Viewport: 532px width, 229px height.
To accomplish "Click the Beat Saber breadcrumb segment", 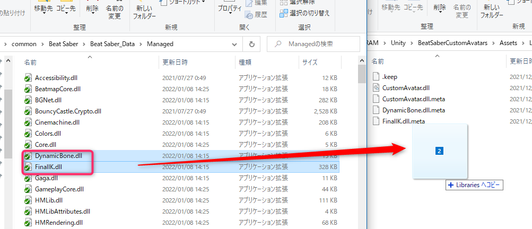I will coord(64,44).
